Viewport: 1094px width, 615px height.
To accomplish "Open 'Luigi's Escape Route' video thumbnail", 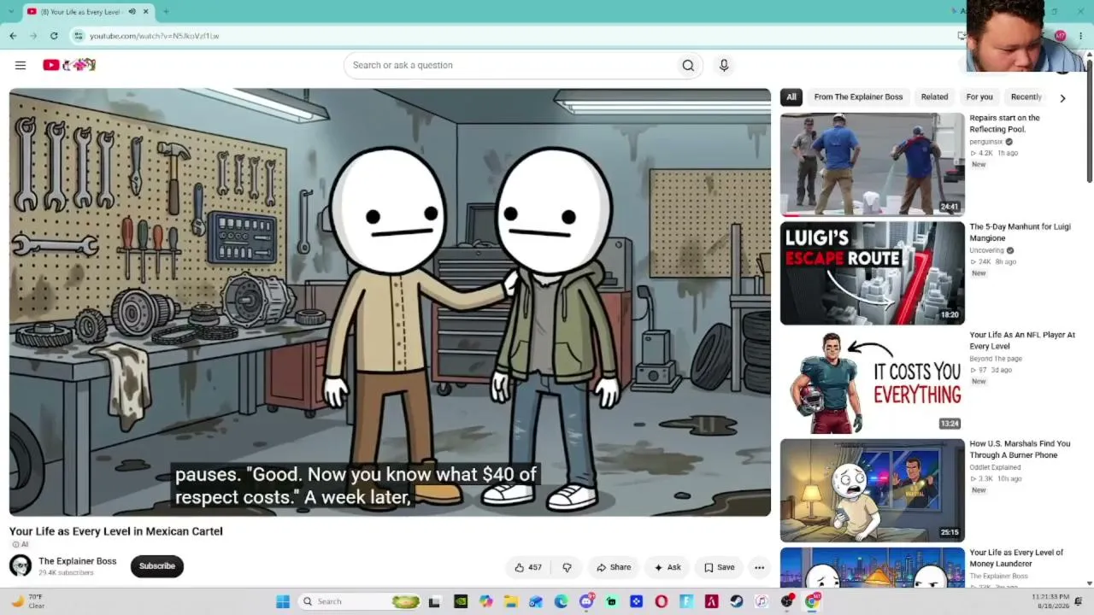I will pos(873,273).
